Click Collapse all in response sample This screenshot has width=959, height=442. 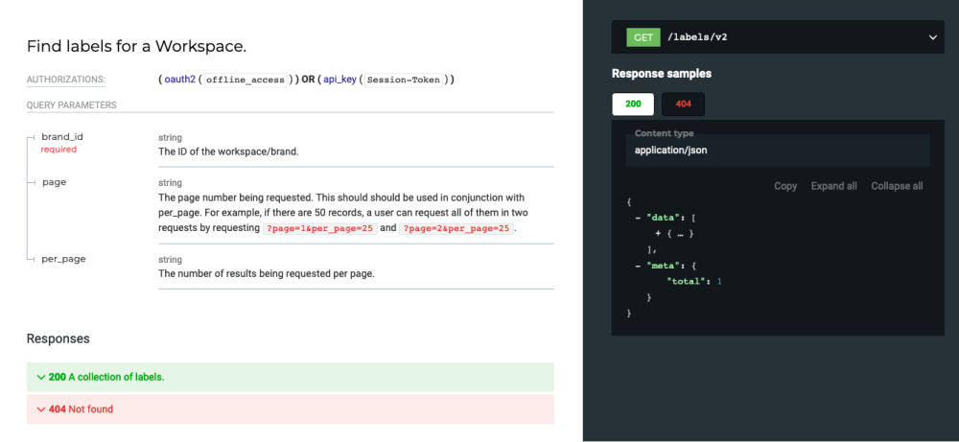click(897, 186)
